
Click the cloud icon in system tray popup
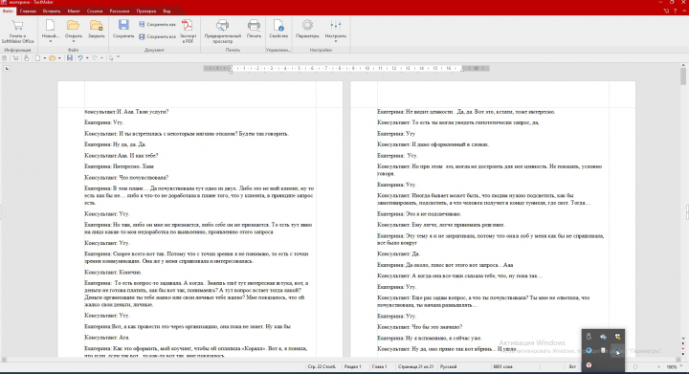click(x=603, y=337)
